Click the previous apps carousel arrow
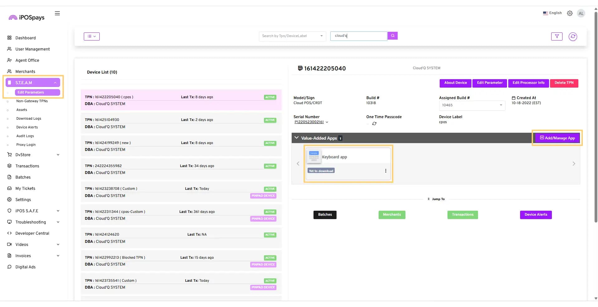The image size is (598, 307). [x=298, y=164]
